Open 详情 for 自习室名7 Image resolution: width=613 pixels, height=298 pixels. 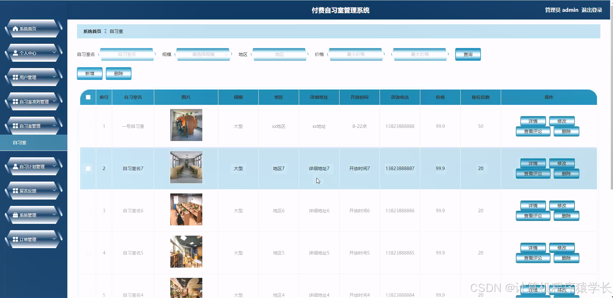pyautogui.click(x=533, y=163)
